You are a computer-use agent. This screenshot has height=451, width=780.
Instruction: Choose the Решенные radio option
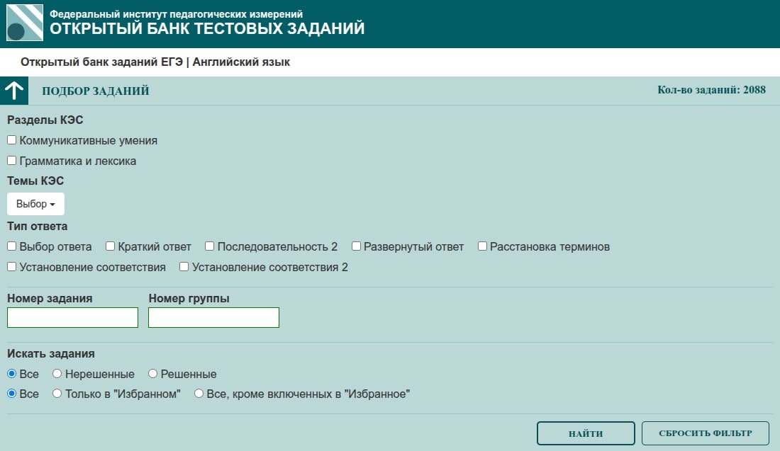pos(152,373)
